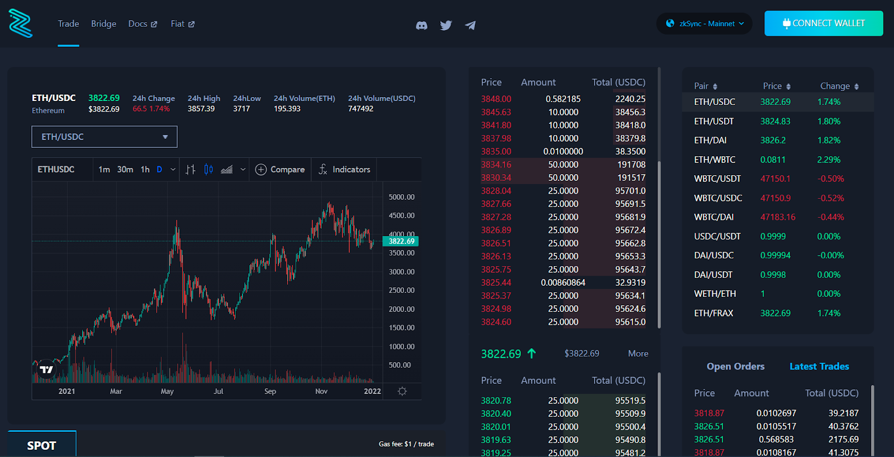894x457 pixels.
Task: Open the Discord community icon
Action: click(x=421, y=26)
